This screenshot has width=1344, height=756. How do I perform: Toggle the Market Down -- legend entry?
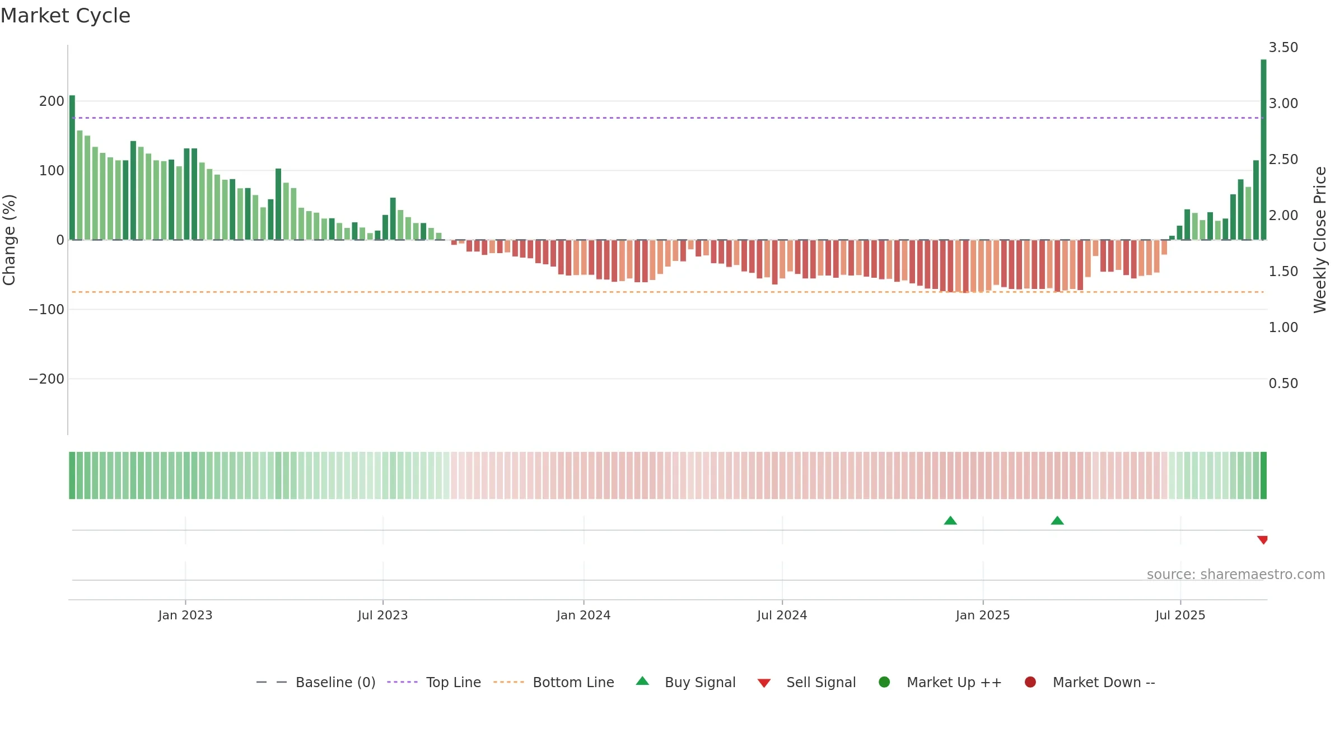point(1090,682)
